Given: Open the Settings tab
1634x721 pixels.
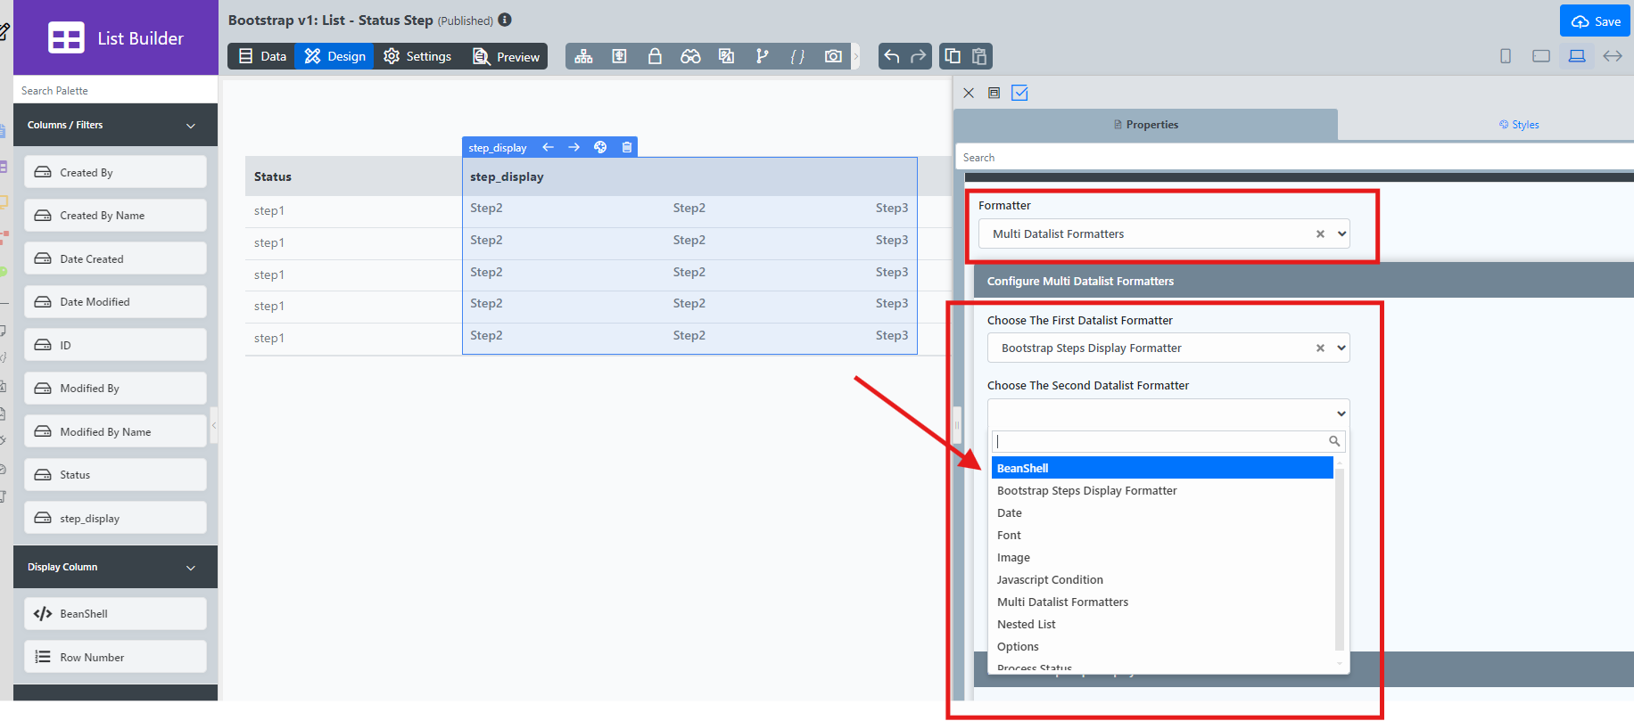Looking at the screenshot, I should click(x=417, y=56).
